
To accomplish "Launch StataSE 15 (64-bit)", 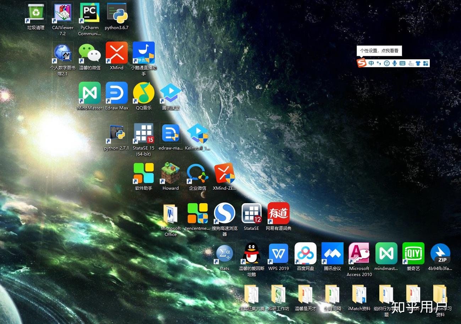I will (x=144, y=133).
